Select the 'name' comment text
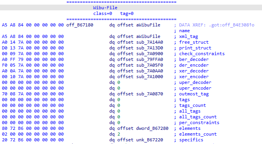This screenshot has height=144, width=262. click(x=184, y=31)
